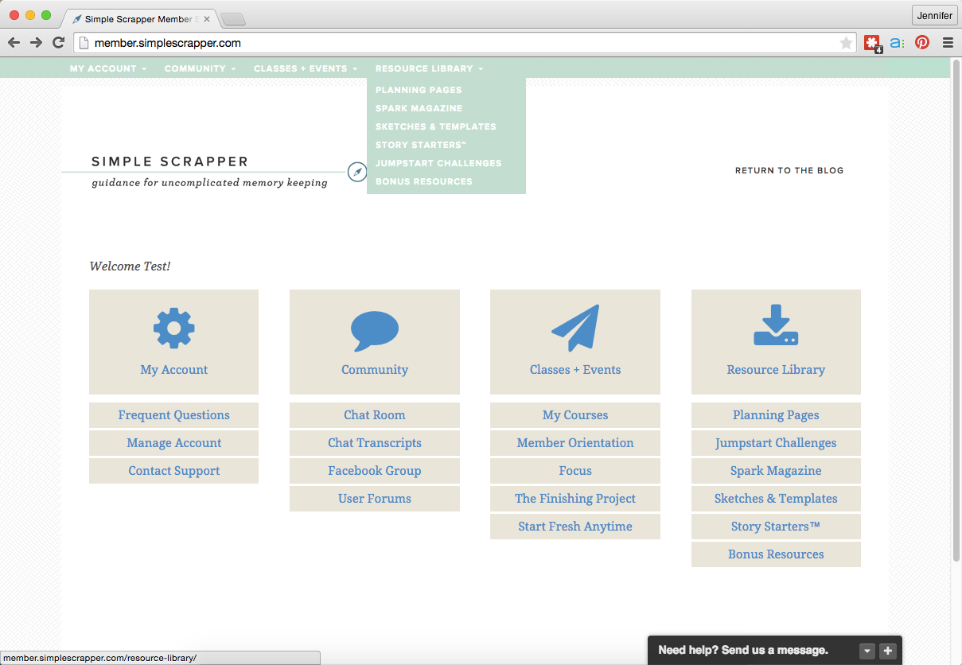Expand the help chat with plus button
The width and height of the screenshot is (962, 665).
pos(888,651)
